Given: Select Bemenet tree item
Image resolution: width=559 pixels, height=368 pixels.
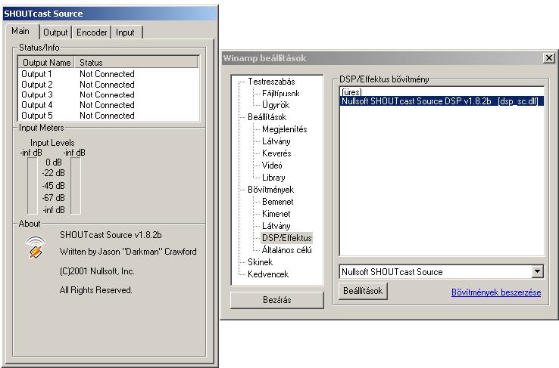Looking at the screenshot, I should (278, 202).
